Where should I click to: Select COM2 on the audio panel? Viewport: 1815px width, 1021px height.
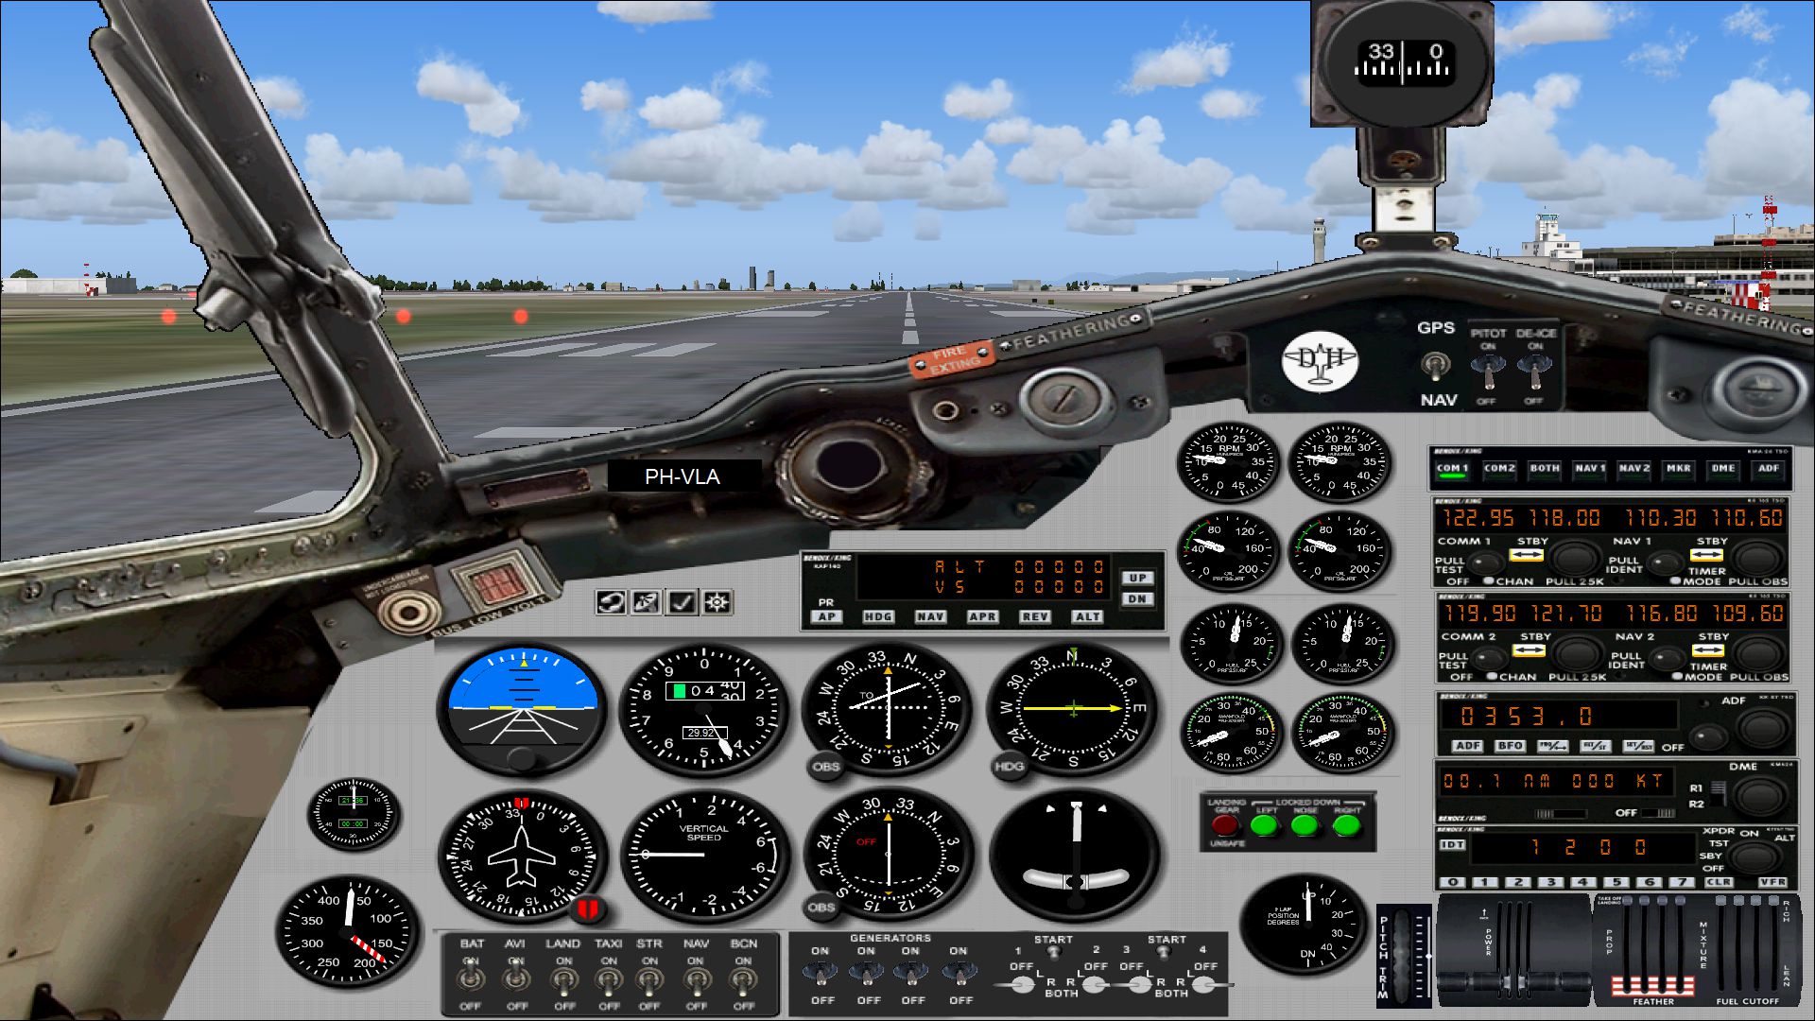(x=1498, y=469)
